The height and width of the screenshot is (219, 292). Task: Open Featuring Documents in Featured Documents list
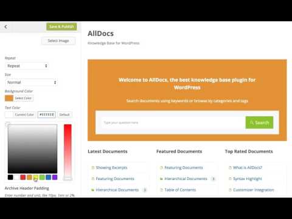pos(184,167)
